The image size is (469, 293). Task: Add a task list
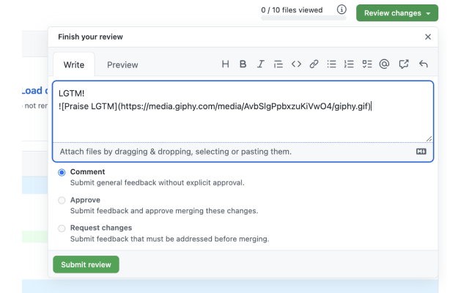[x=368, y=64]
